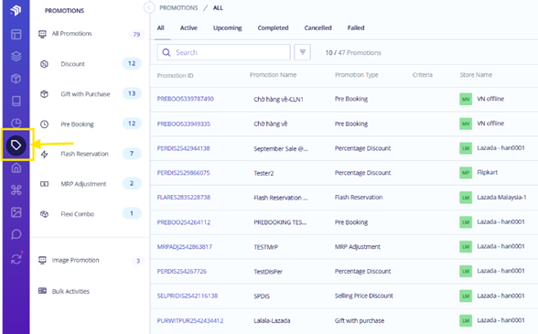Screen dimensions: 538x334
Task: Switch to the Failed tab
Action: tap(356, 27)
